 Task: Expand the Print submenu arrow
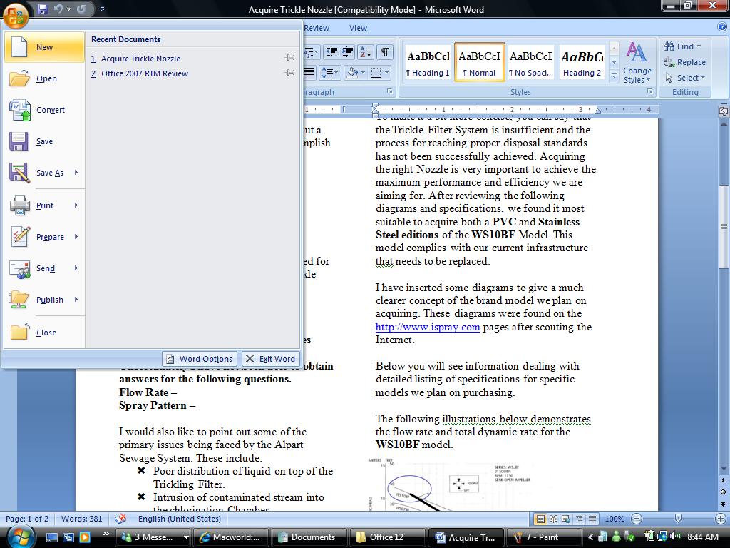76,205
